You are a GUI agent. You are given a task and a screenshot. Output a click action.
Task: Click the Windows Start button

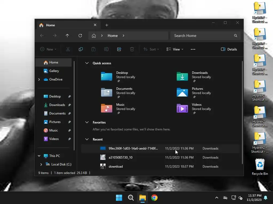pos(119,198)
